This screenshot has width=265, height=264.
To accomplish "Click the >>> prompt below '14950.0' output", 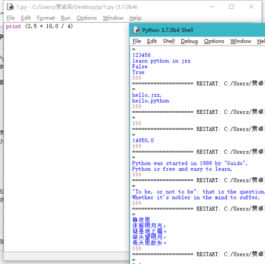I will tap(137, 146).
